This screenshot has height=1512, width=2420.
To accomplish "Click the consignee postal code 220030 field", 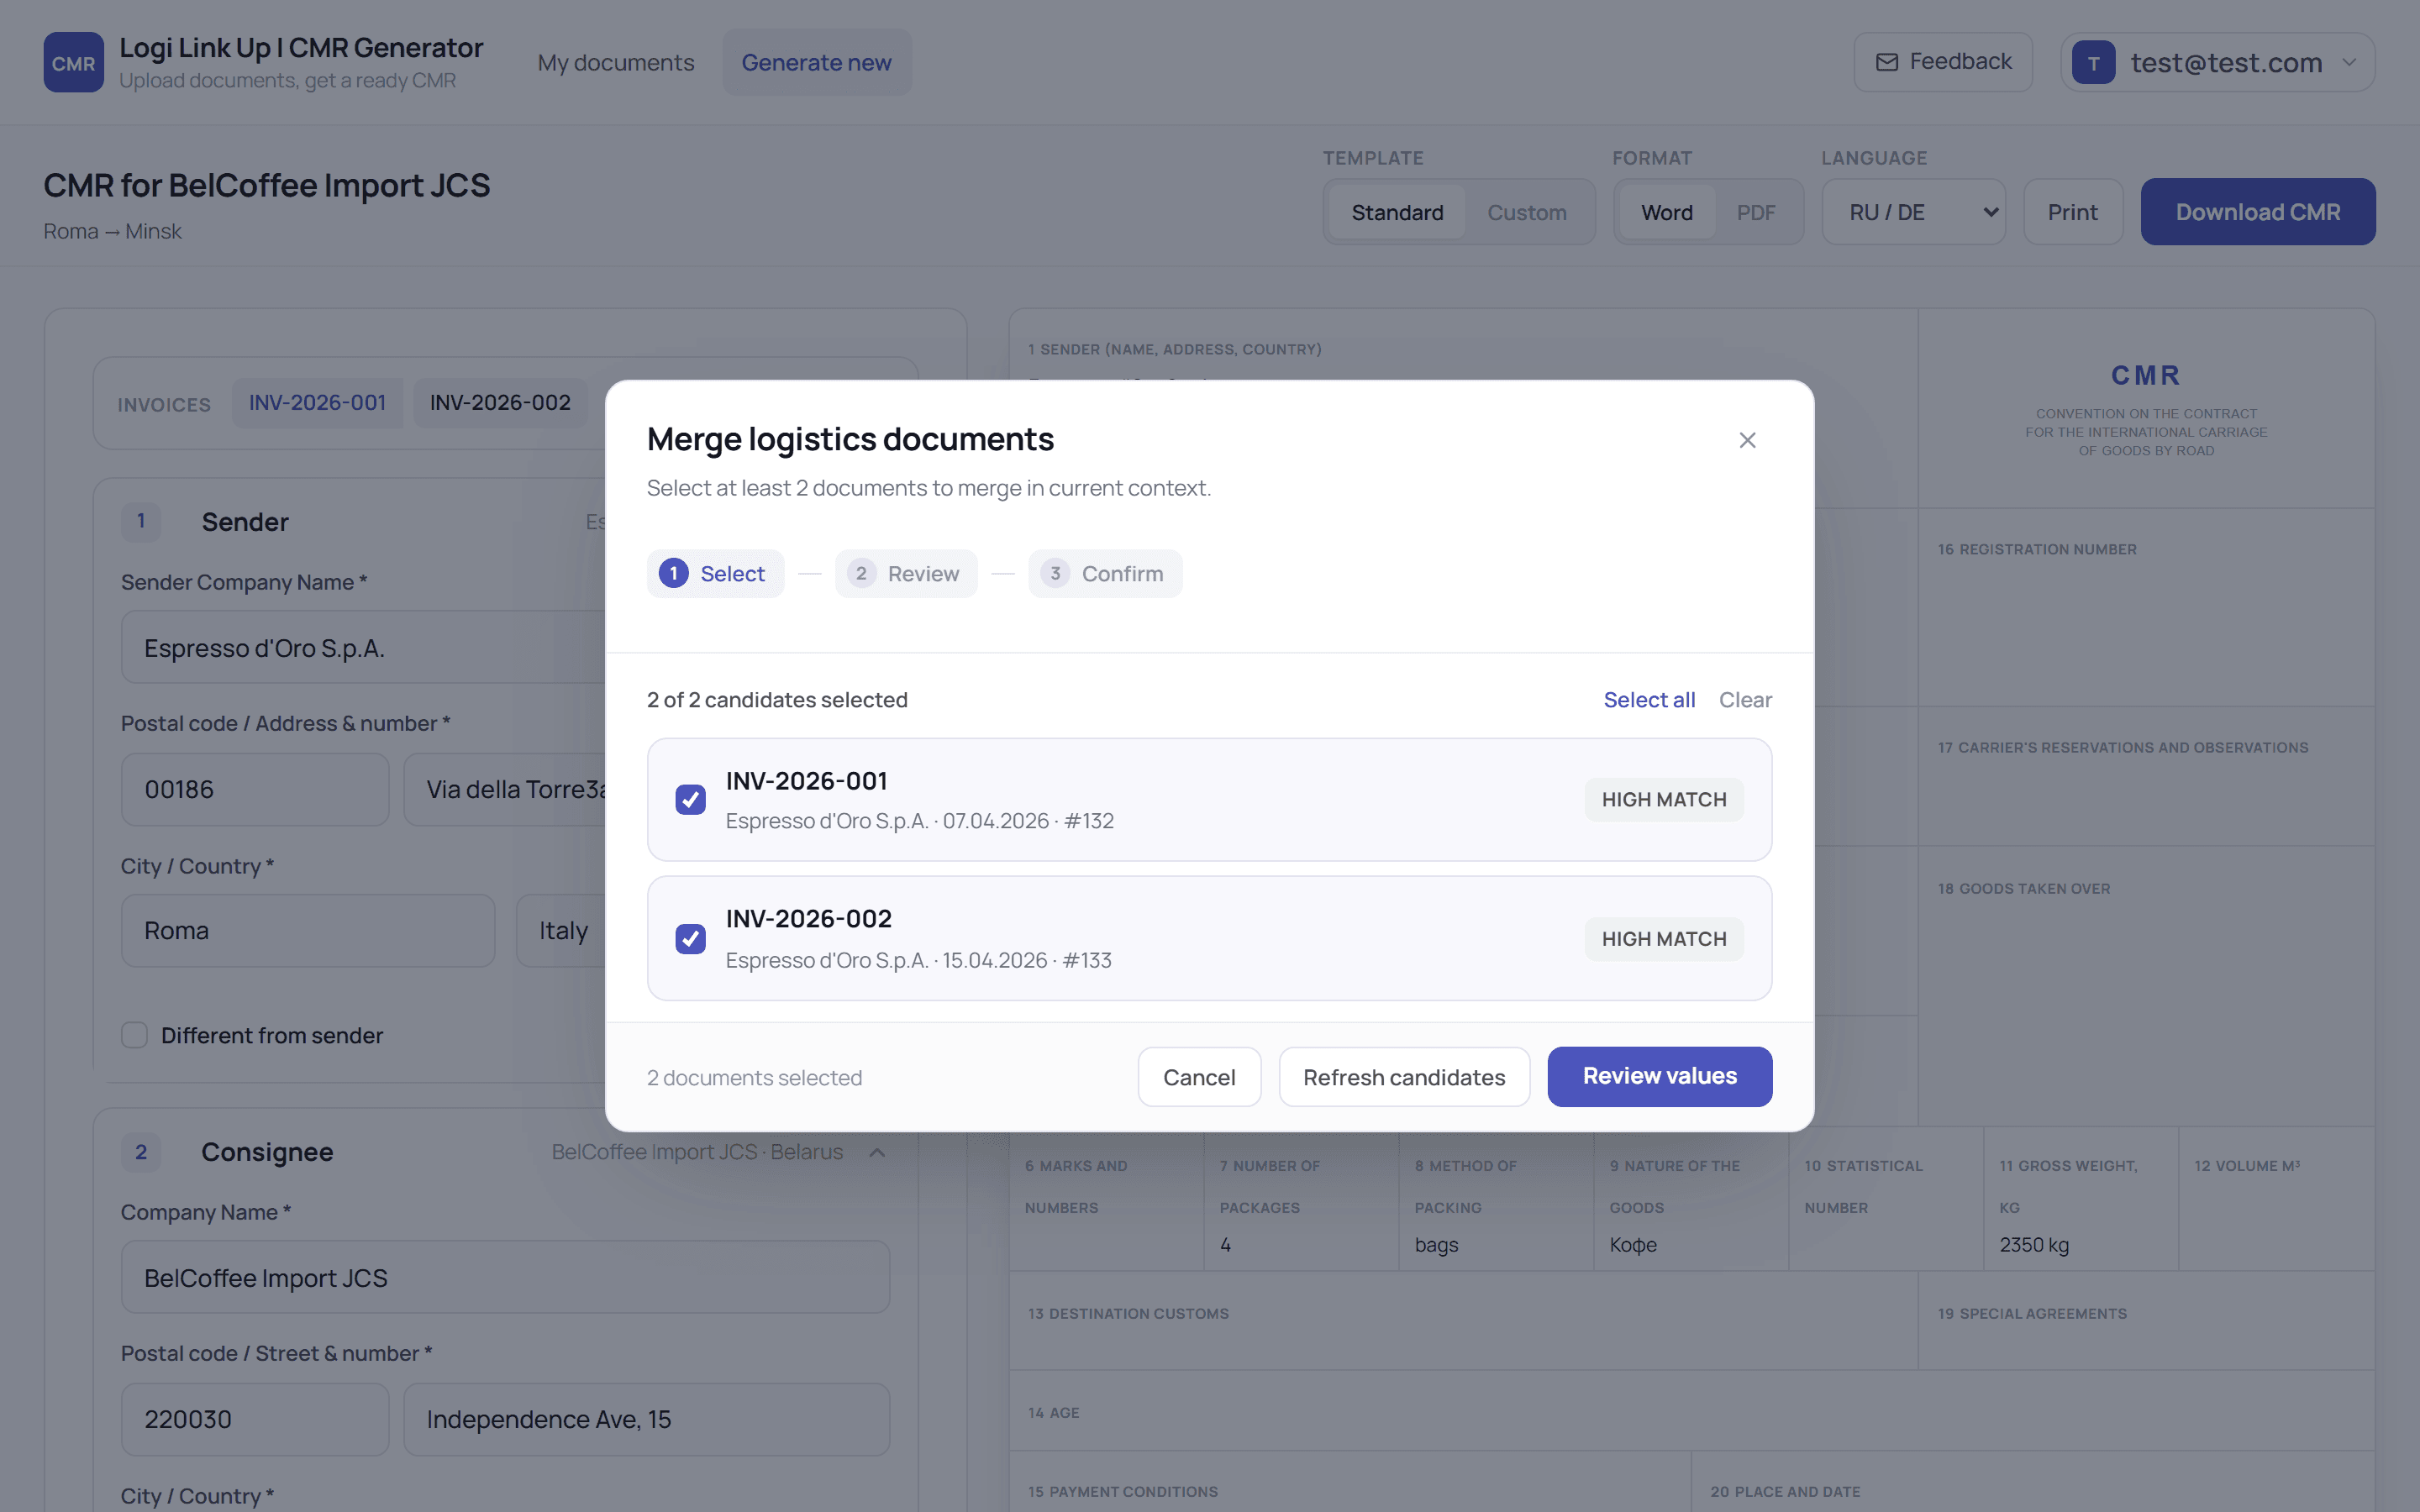I will pyautogui.click(x=255, y=1419).
